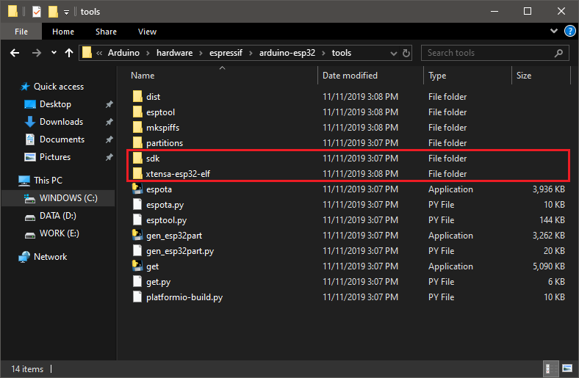Click the Up one level arrow

[70, 53]
